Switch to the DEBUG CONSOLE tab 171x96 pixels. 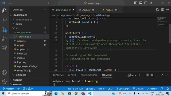(x=89, y=75)
